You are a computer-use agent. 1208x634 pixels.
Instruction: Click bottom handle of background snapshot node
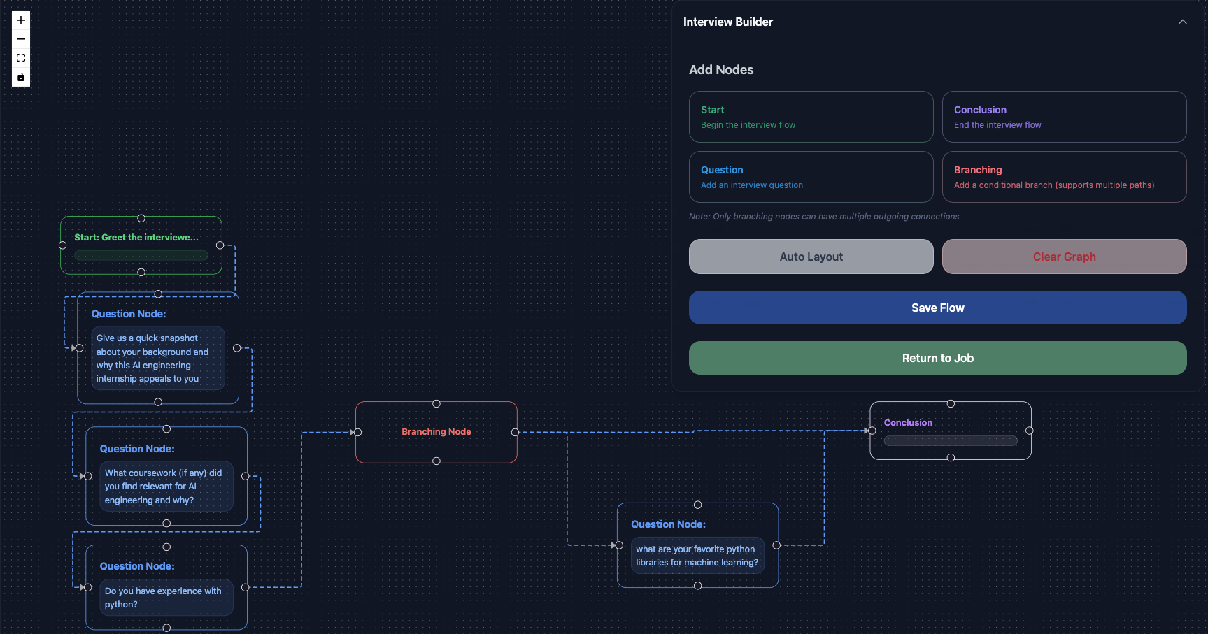[158, 402]
